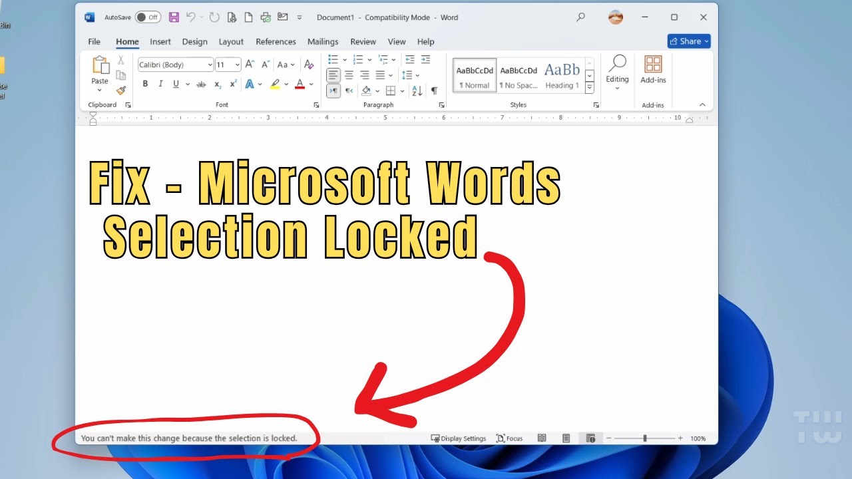This screenshot has width=852, height=479.
Task: Click the Save icon in the title bar
Action: pos(174,17)
